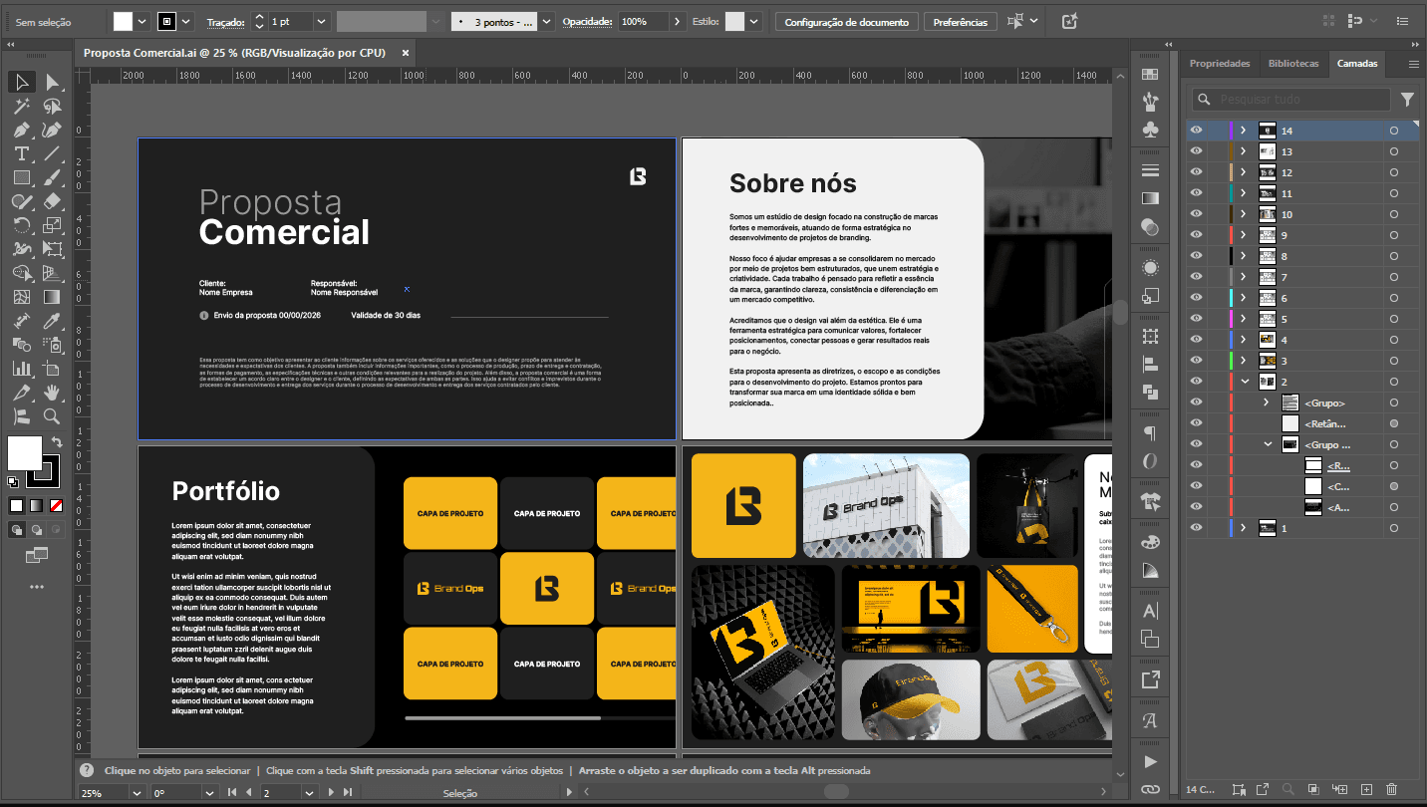1427x807 pixels.
Task: Choose the Eyedropper tool
Action: tap(52, 321)
